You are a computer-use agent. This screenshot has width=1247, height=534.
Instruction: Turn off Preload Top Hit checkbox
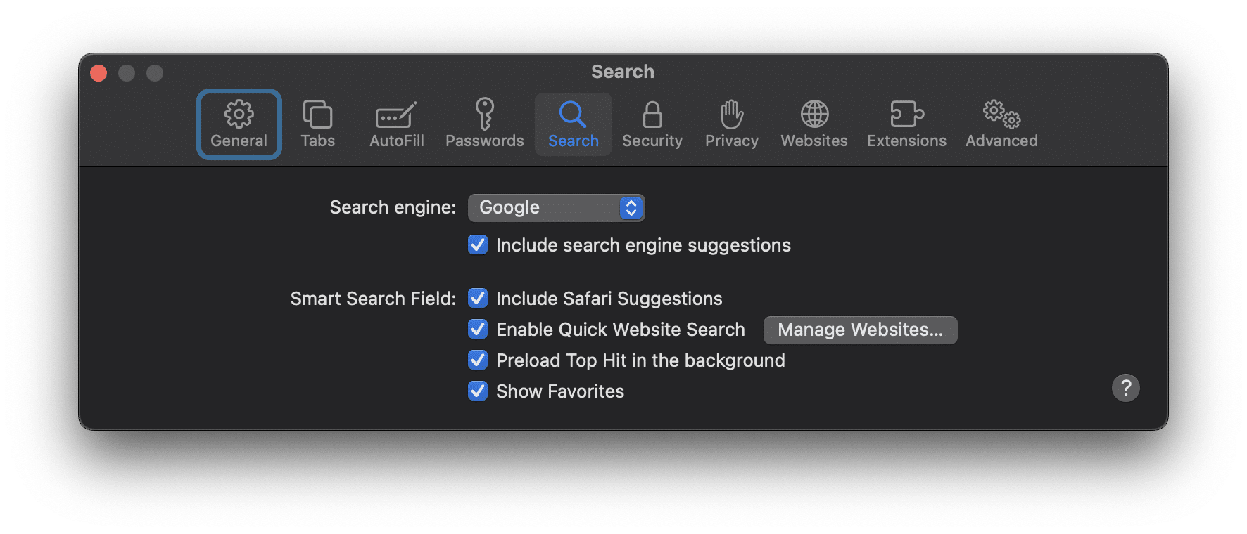point(478,360)
